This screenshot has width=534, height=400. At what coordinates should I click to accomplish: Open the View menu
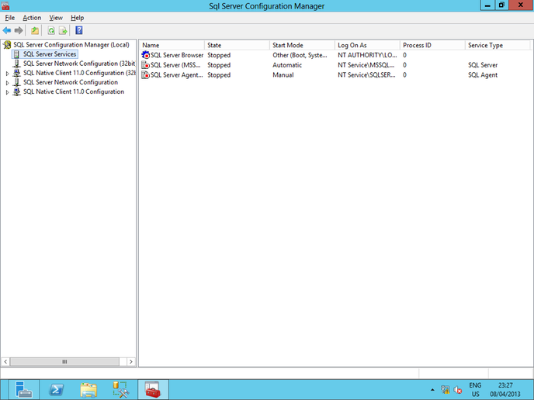56,18
